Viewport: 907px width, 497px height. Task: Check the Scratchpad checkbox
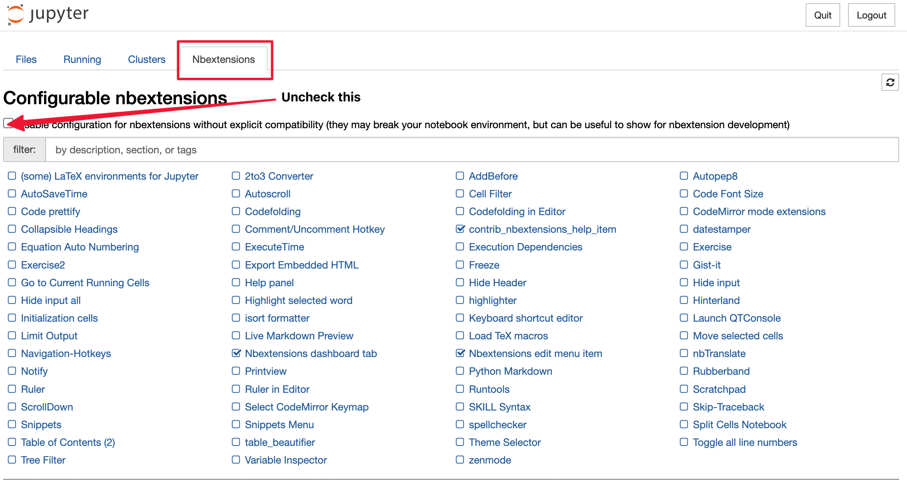point(684,389)
